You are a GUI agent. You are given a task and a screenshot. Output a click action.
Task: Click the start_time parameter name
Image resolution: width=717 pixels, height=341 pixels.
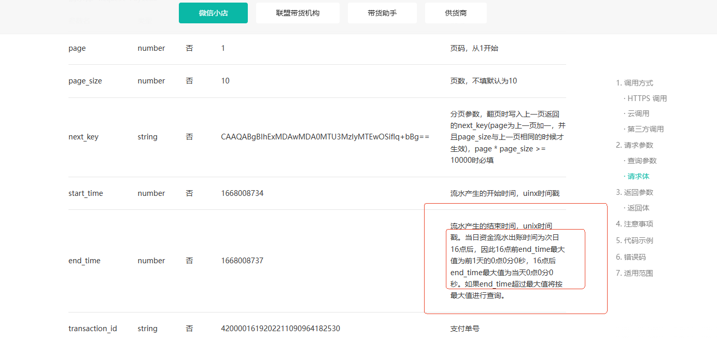[x=86, y=193]
